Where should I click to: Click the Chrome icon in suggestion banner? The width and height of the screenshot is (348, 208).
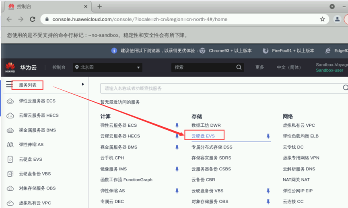[202, 50]
